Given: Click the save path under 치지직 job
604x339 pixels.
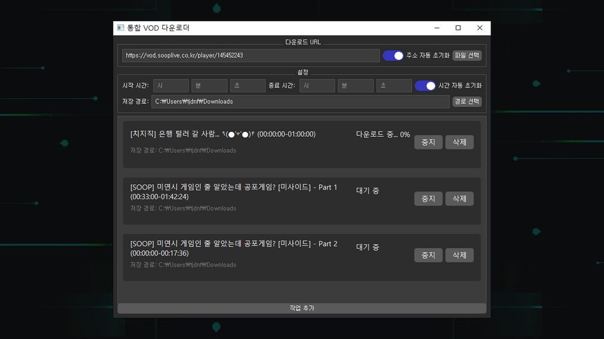Looking at the screenshot, I should point(183,150).
